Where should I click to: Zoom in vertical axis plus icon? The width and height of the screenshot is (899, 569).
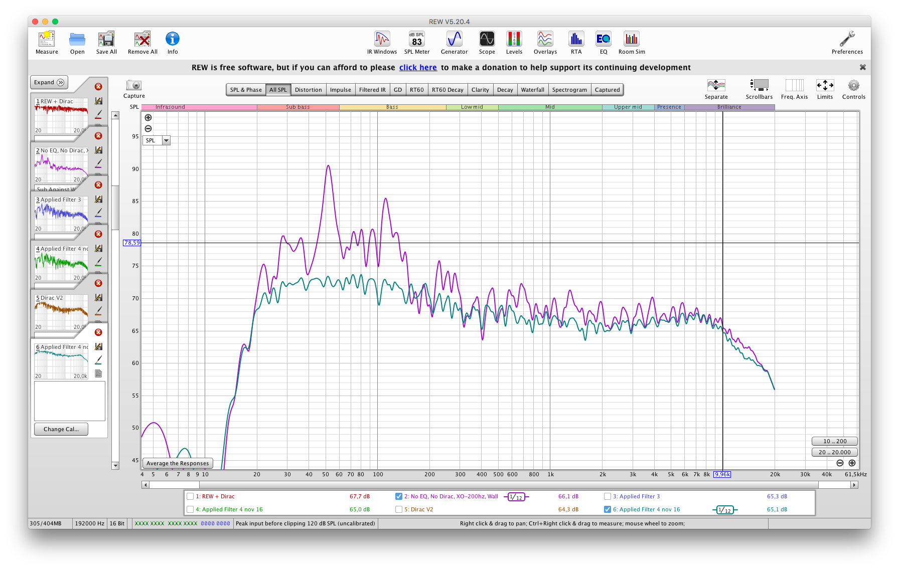148,118
